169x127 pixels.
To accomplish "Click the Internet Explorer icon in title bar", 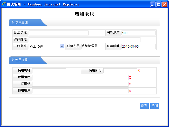I will [4, 4].
